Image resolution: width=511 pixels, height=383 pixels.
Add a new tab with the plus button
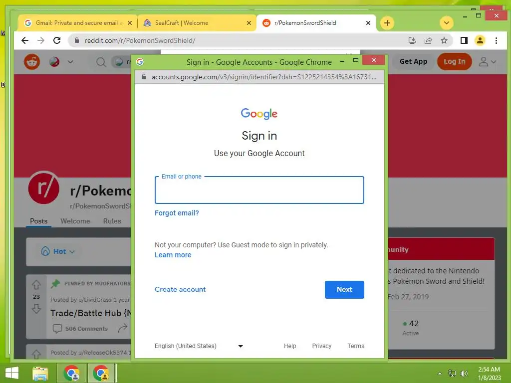pyautogui.click(x=387, y=23)
